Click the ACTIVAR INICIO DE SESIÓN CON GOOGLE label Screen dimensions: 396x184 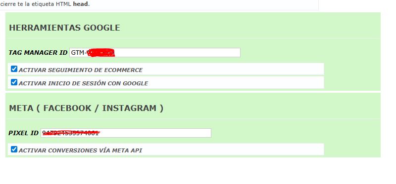click(x=83, y=83)
